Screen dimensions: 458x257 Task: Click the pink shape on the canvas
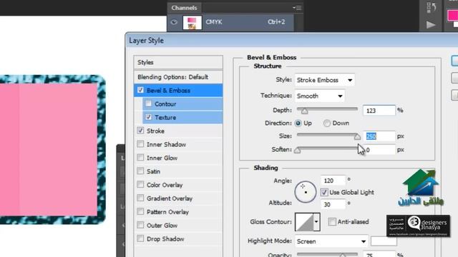coord(49,149)
